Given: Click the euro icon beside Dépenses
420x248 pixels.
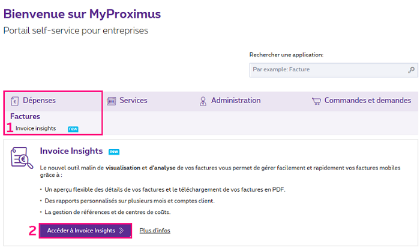Looking at the screenshot, I should click(x=14, y=101).
